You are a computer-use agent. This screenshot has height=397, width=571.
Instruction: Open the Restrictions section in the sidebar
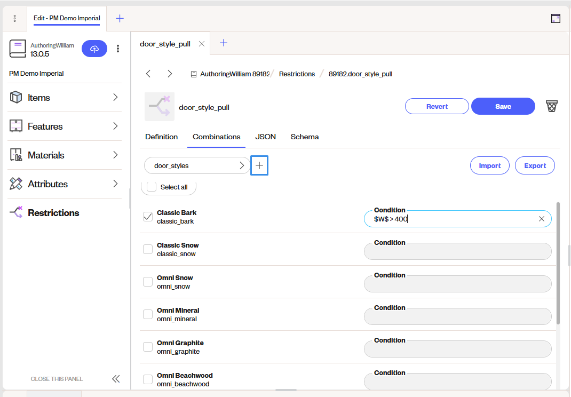click(53, 213)
